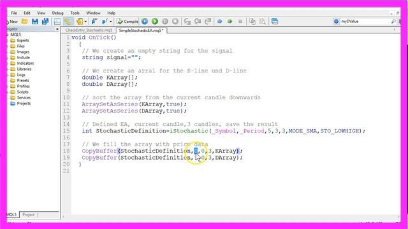
Task: Open the Debug menu
Action: pos(57,13)
